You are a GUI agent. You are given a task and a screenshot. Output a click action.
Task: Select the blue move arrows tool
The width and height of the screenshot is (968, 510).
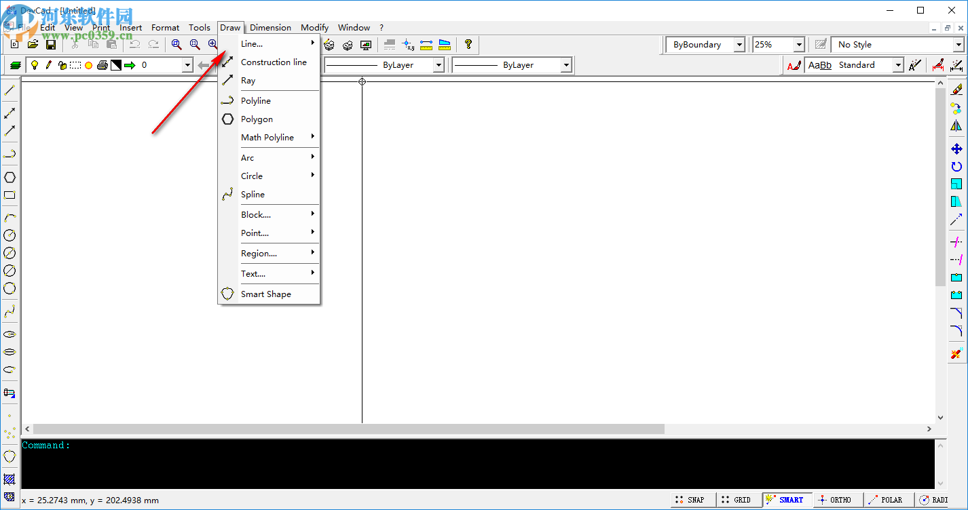click(x=956, y=149)
